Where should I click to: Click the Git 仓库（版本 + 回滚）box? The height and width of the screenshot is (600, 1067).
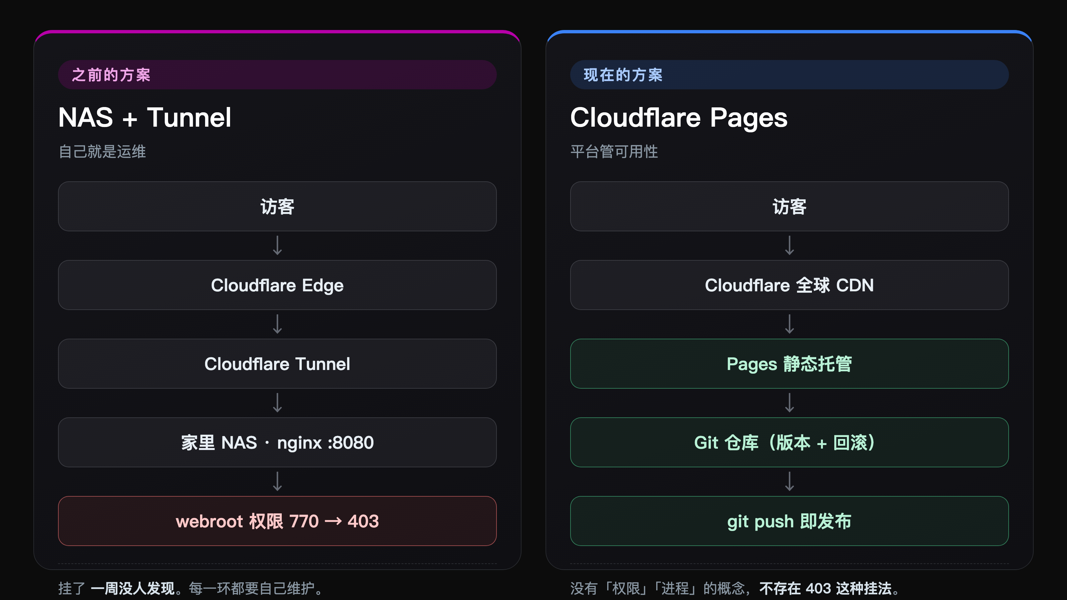click(x=789, y=442)
